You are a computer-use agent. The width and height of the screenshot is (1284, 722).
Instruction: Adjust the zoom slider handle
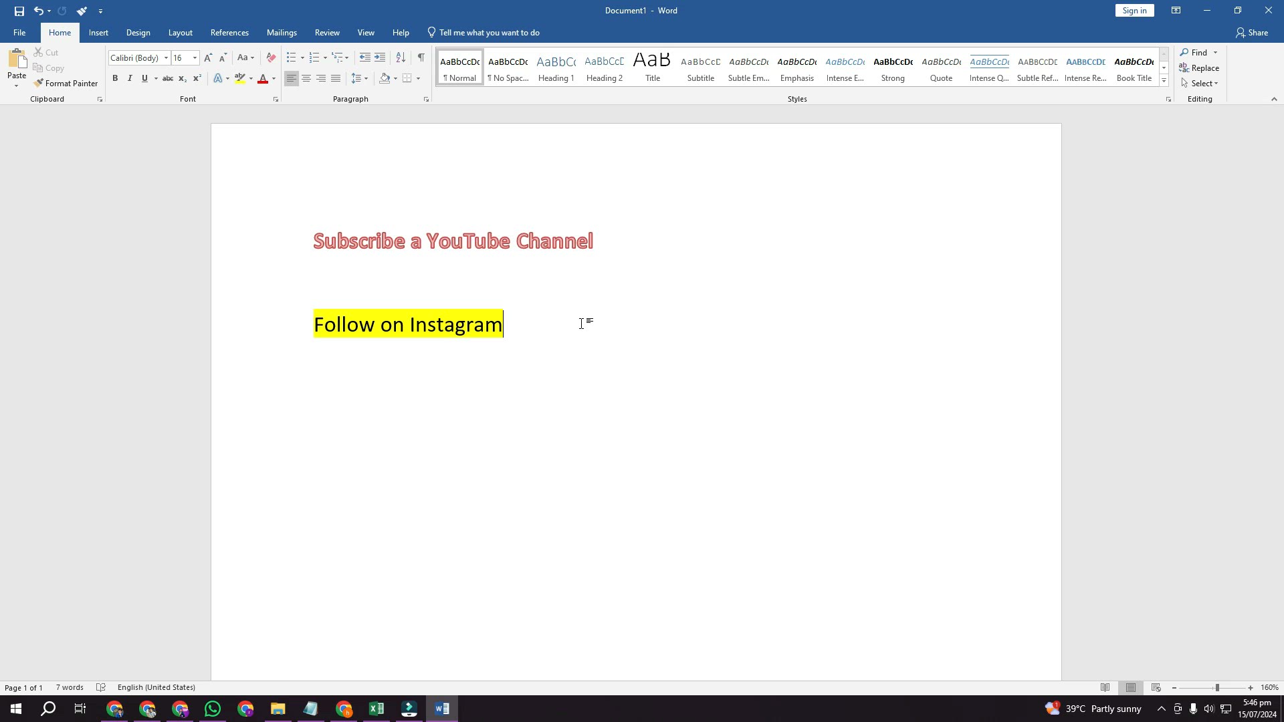click(1217, 688)
